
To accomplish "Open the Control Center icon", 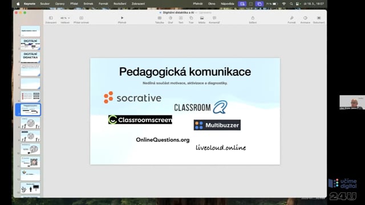I will (298, 4).
